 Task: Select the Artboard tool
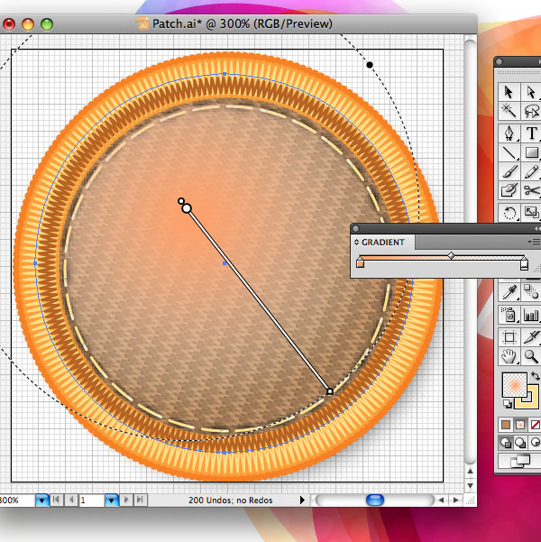pos(509,337)
